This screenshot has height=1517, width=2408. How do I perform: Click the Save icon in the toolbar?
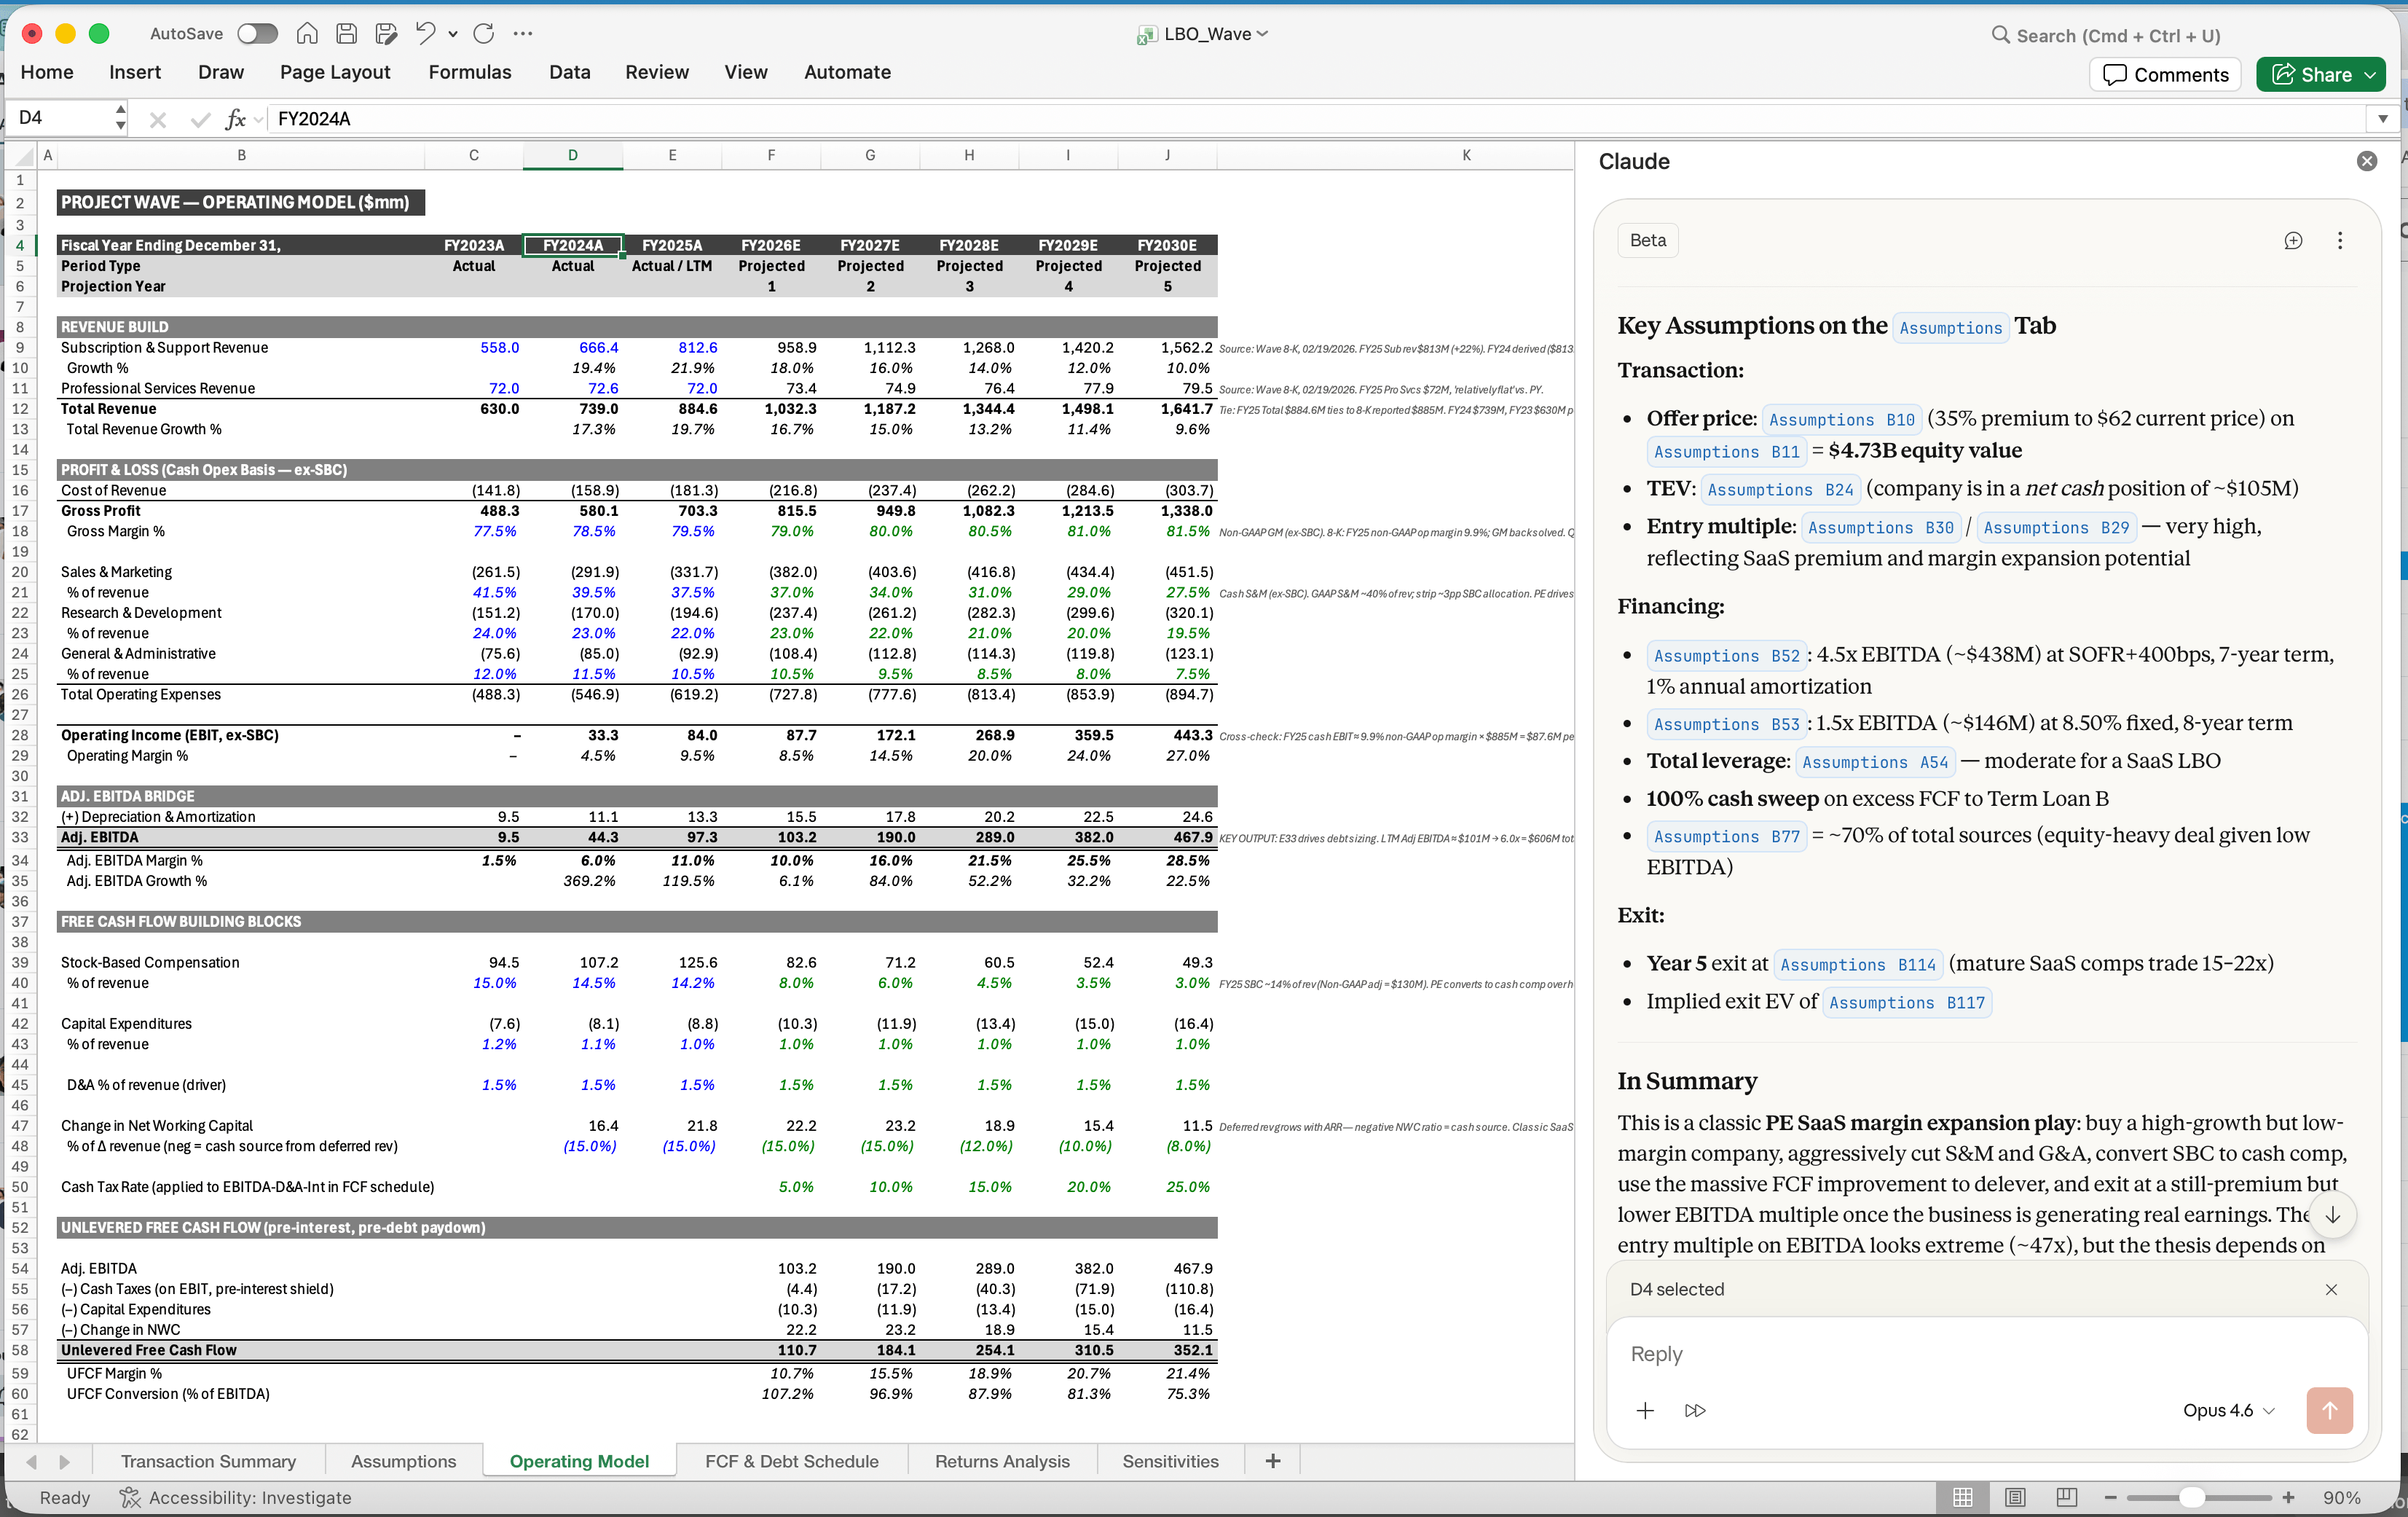346,33
